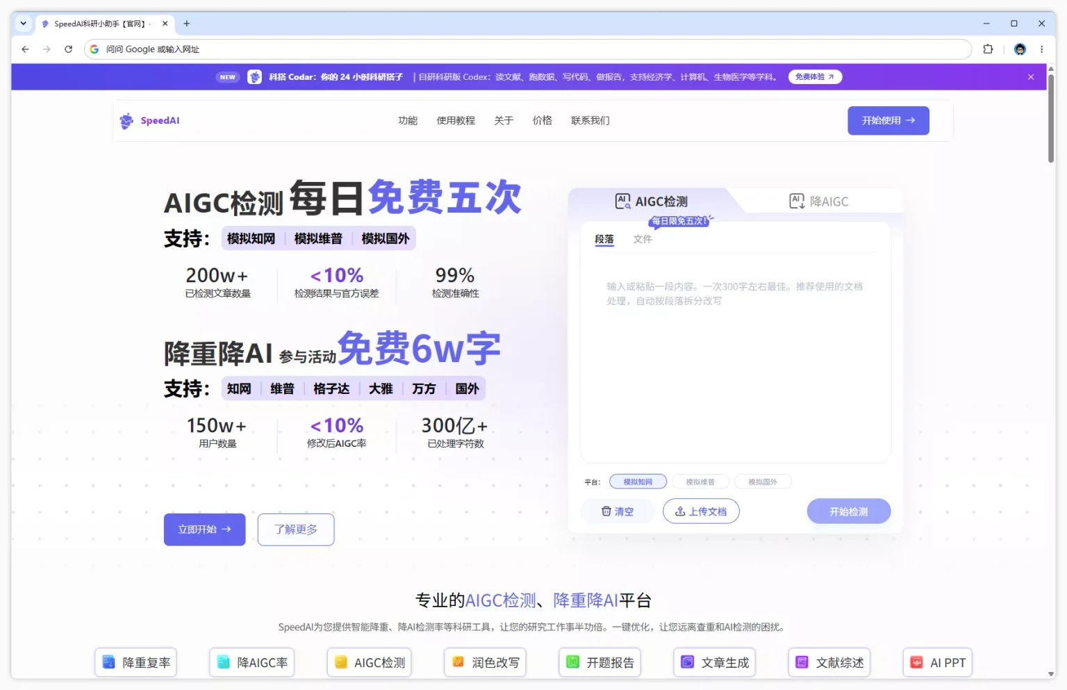Screen dimensions: 1067x690
Task: Open the 润色改写 tool card
Action: tap(486, 662)
